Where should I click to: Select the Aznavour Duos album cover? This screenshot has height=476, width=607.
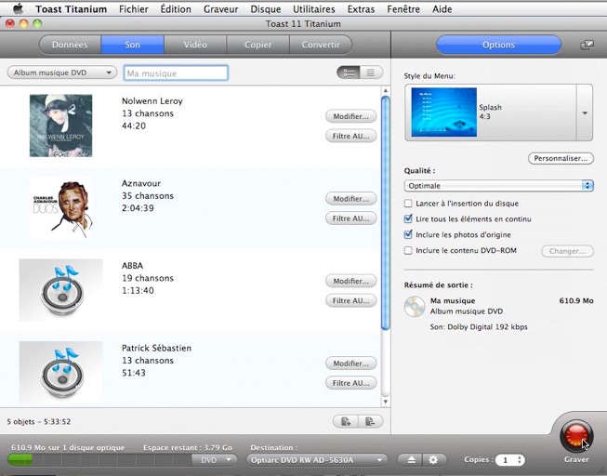tap(60, 208)
